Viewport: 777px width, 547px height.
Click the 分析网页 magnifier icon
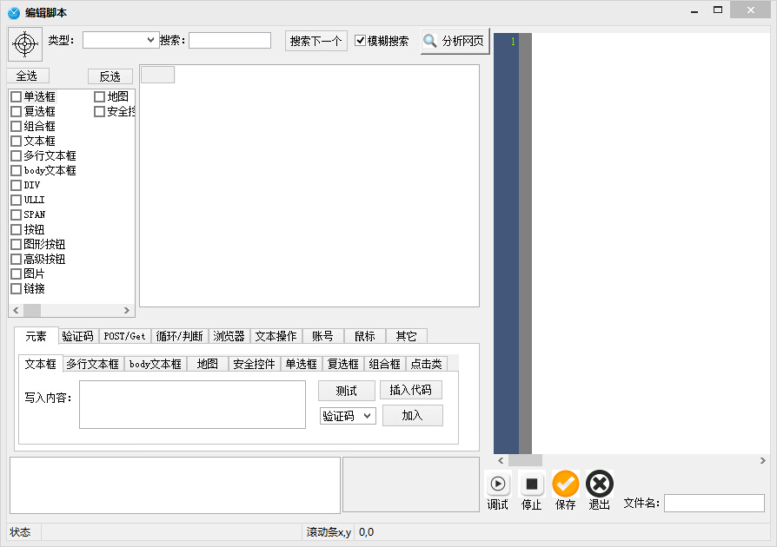(430, 40)
